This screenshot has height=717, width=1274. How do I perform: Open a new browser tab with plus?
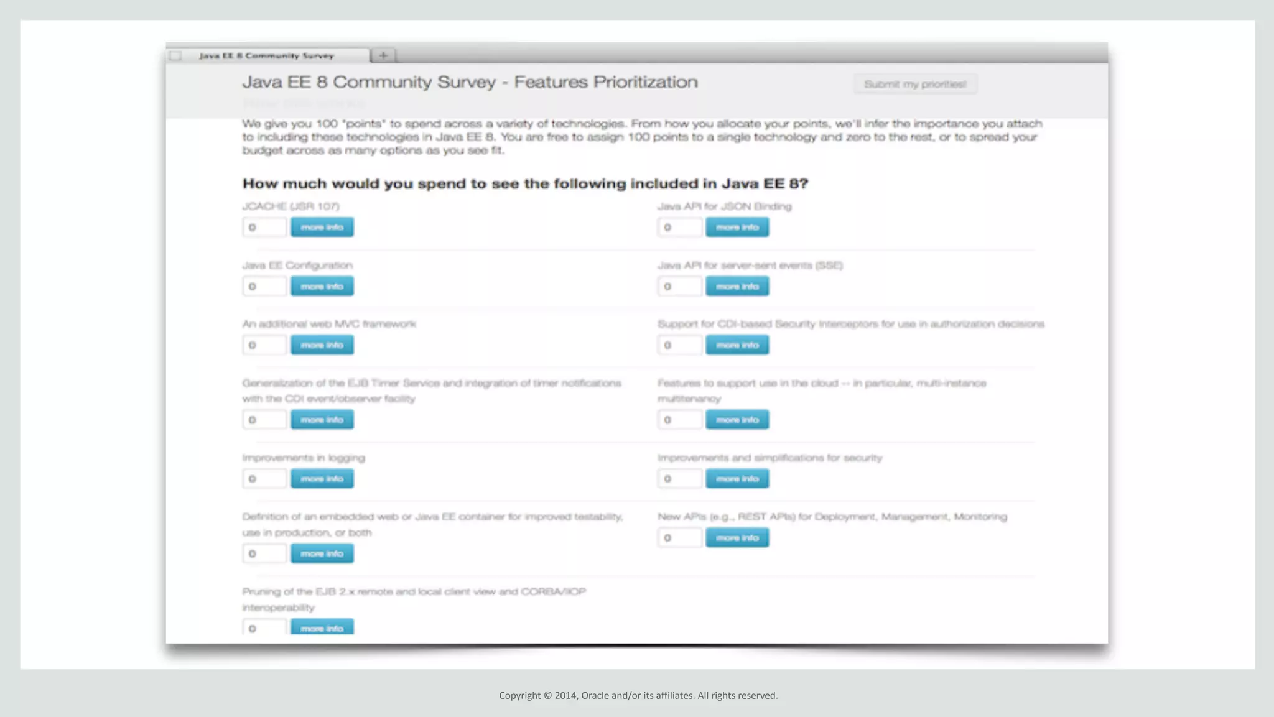tap(383, 55)
